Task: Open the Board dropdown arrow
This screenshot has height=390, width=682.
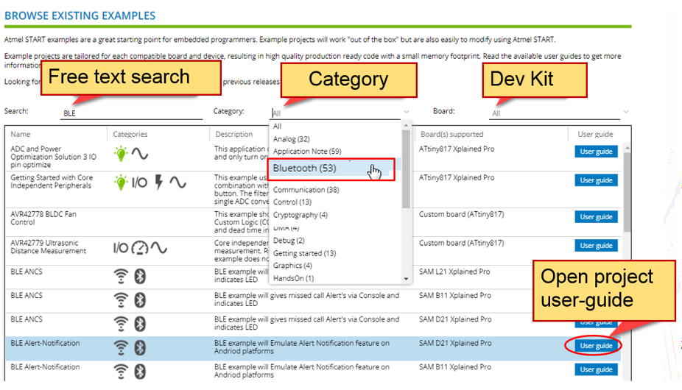Action: click(626, 112)
